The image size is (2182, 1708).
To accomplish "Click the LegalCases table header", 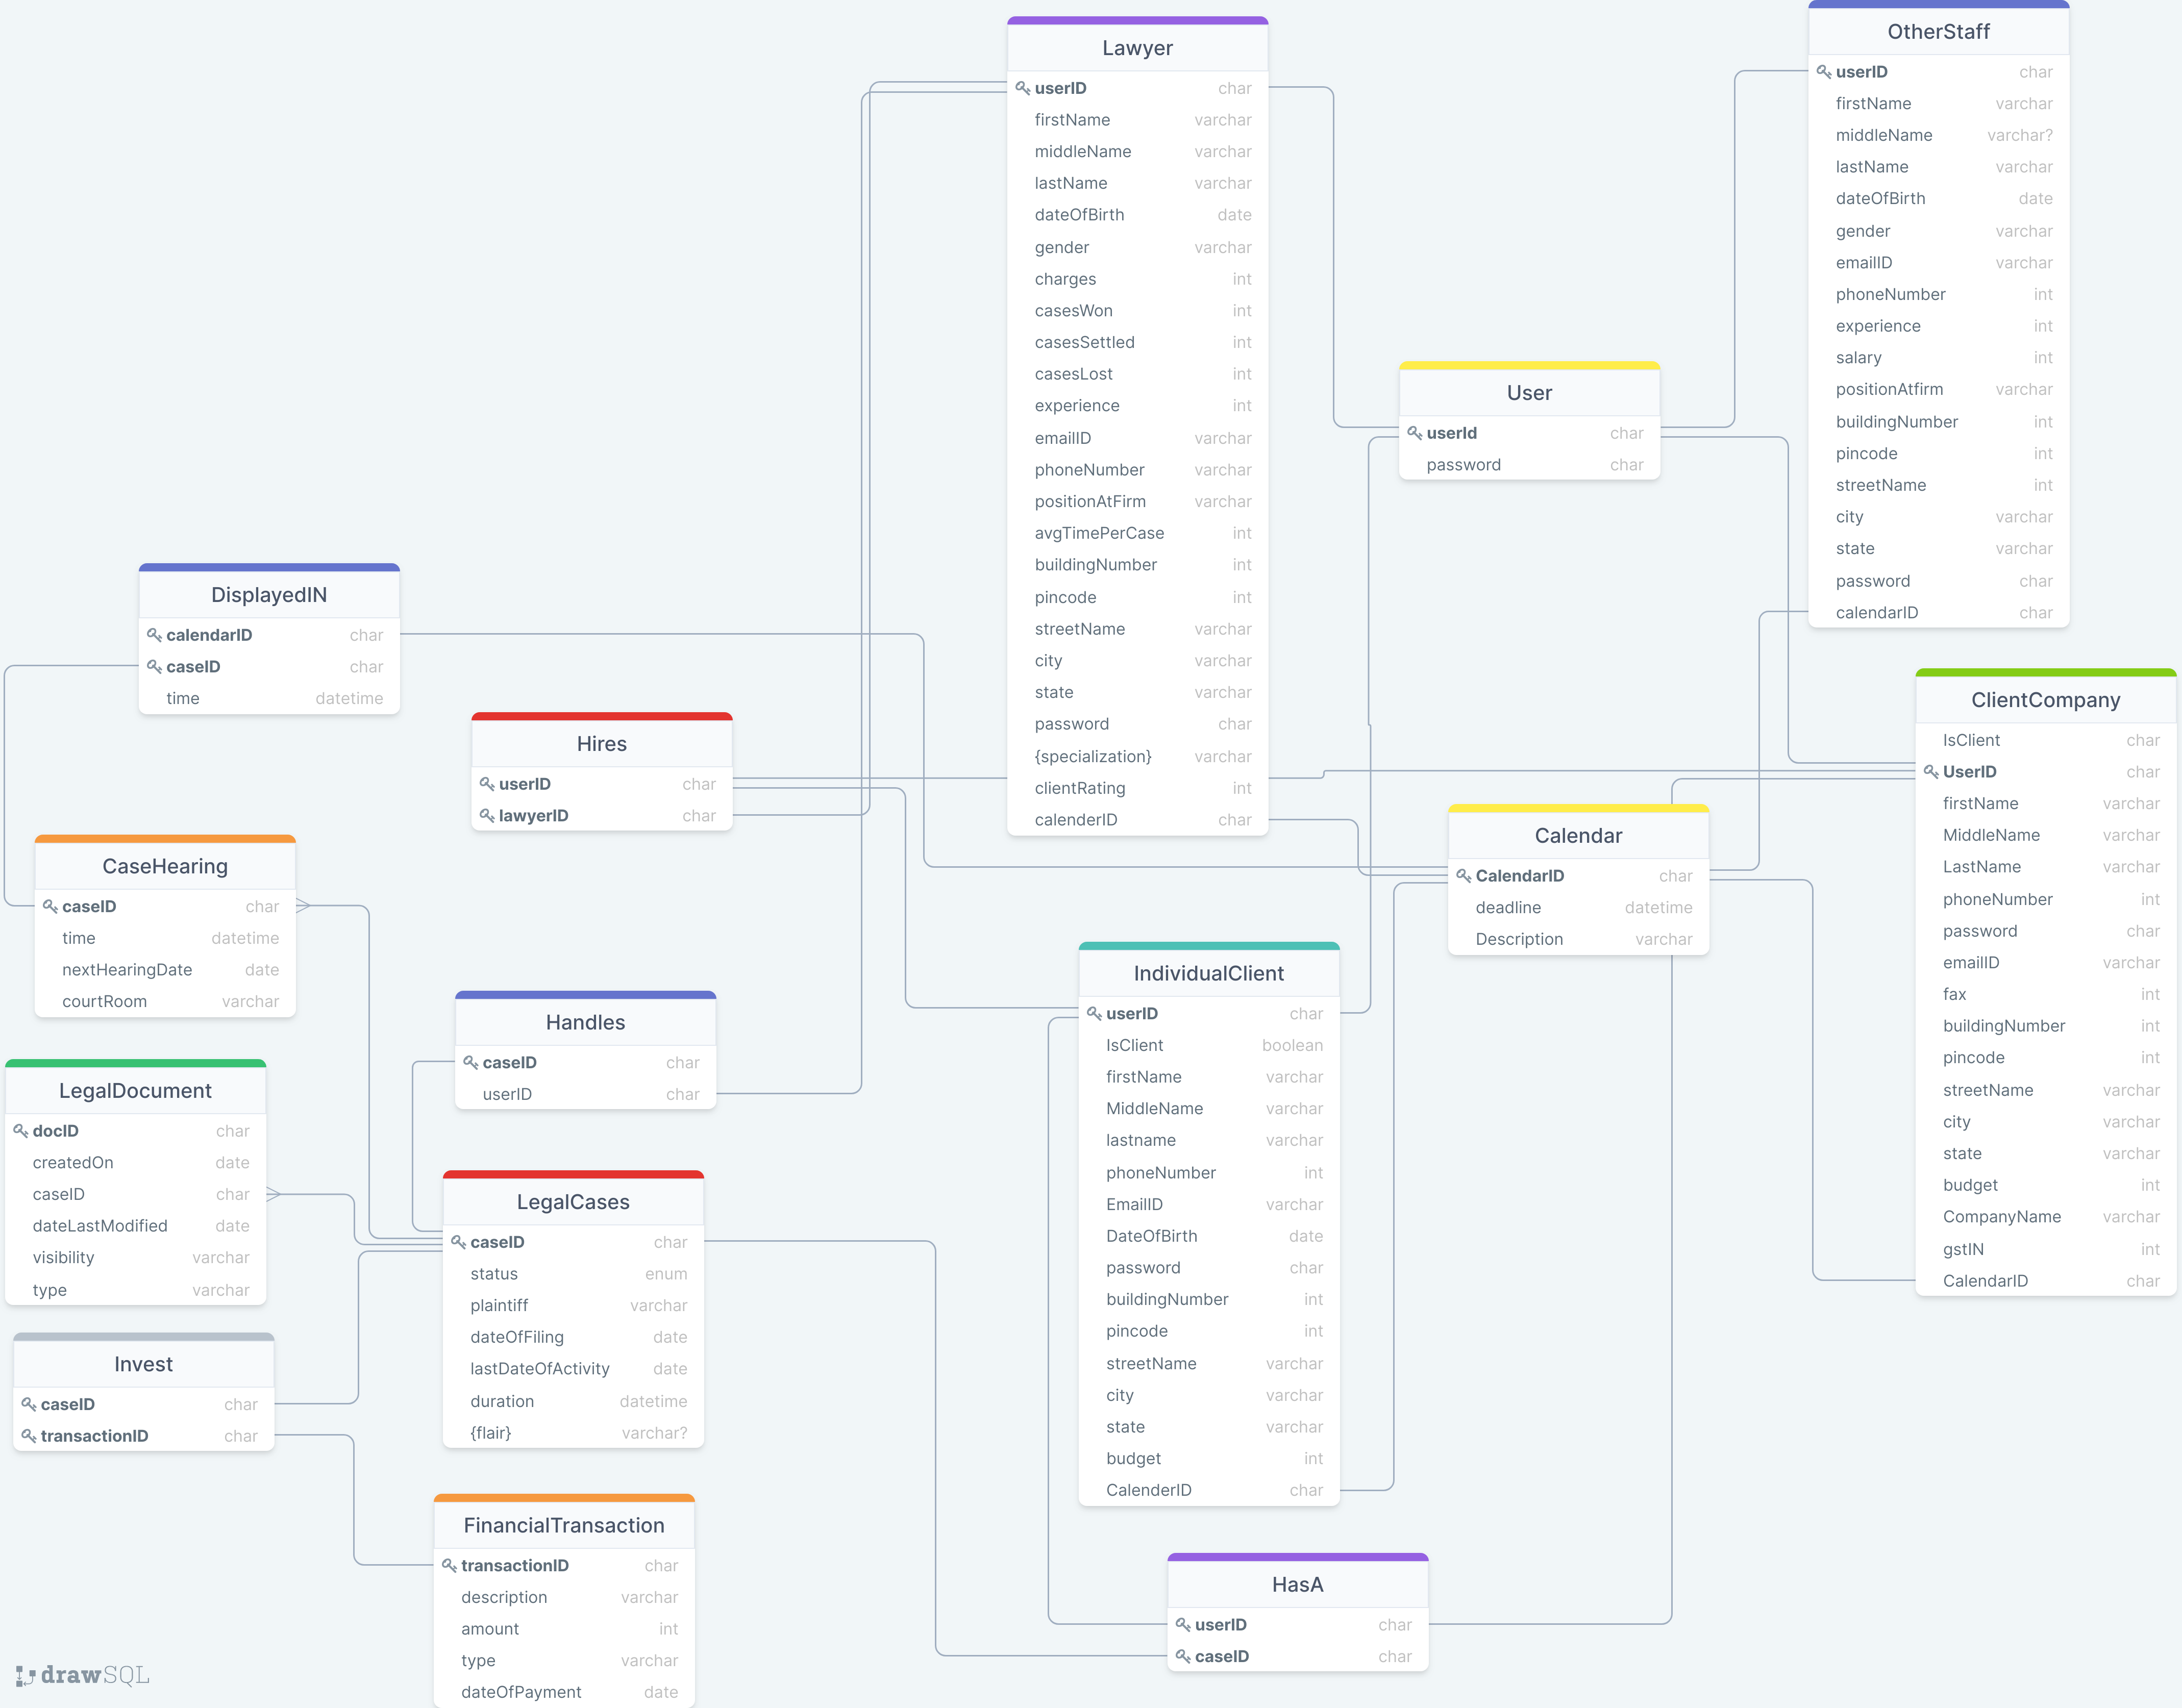I will tap(573, 1202).
